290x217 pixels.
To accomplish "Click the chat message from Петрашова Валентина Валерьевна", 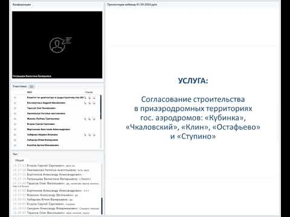I will click(52, 179).
